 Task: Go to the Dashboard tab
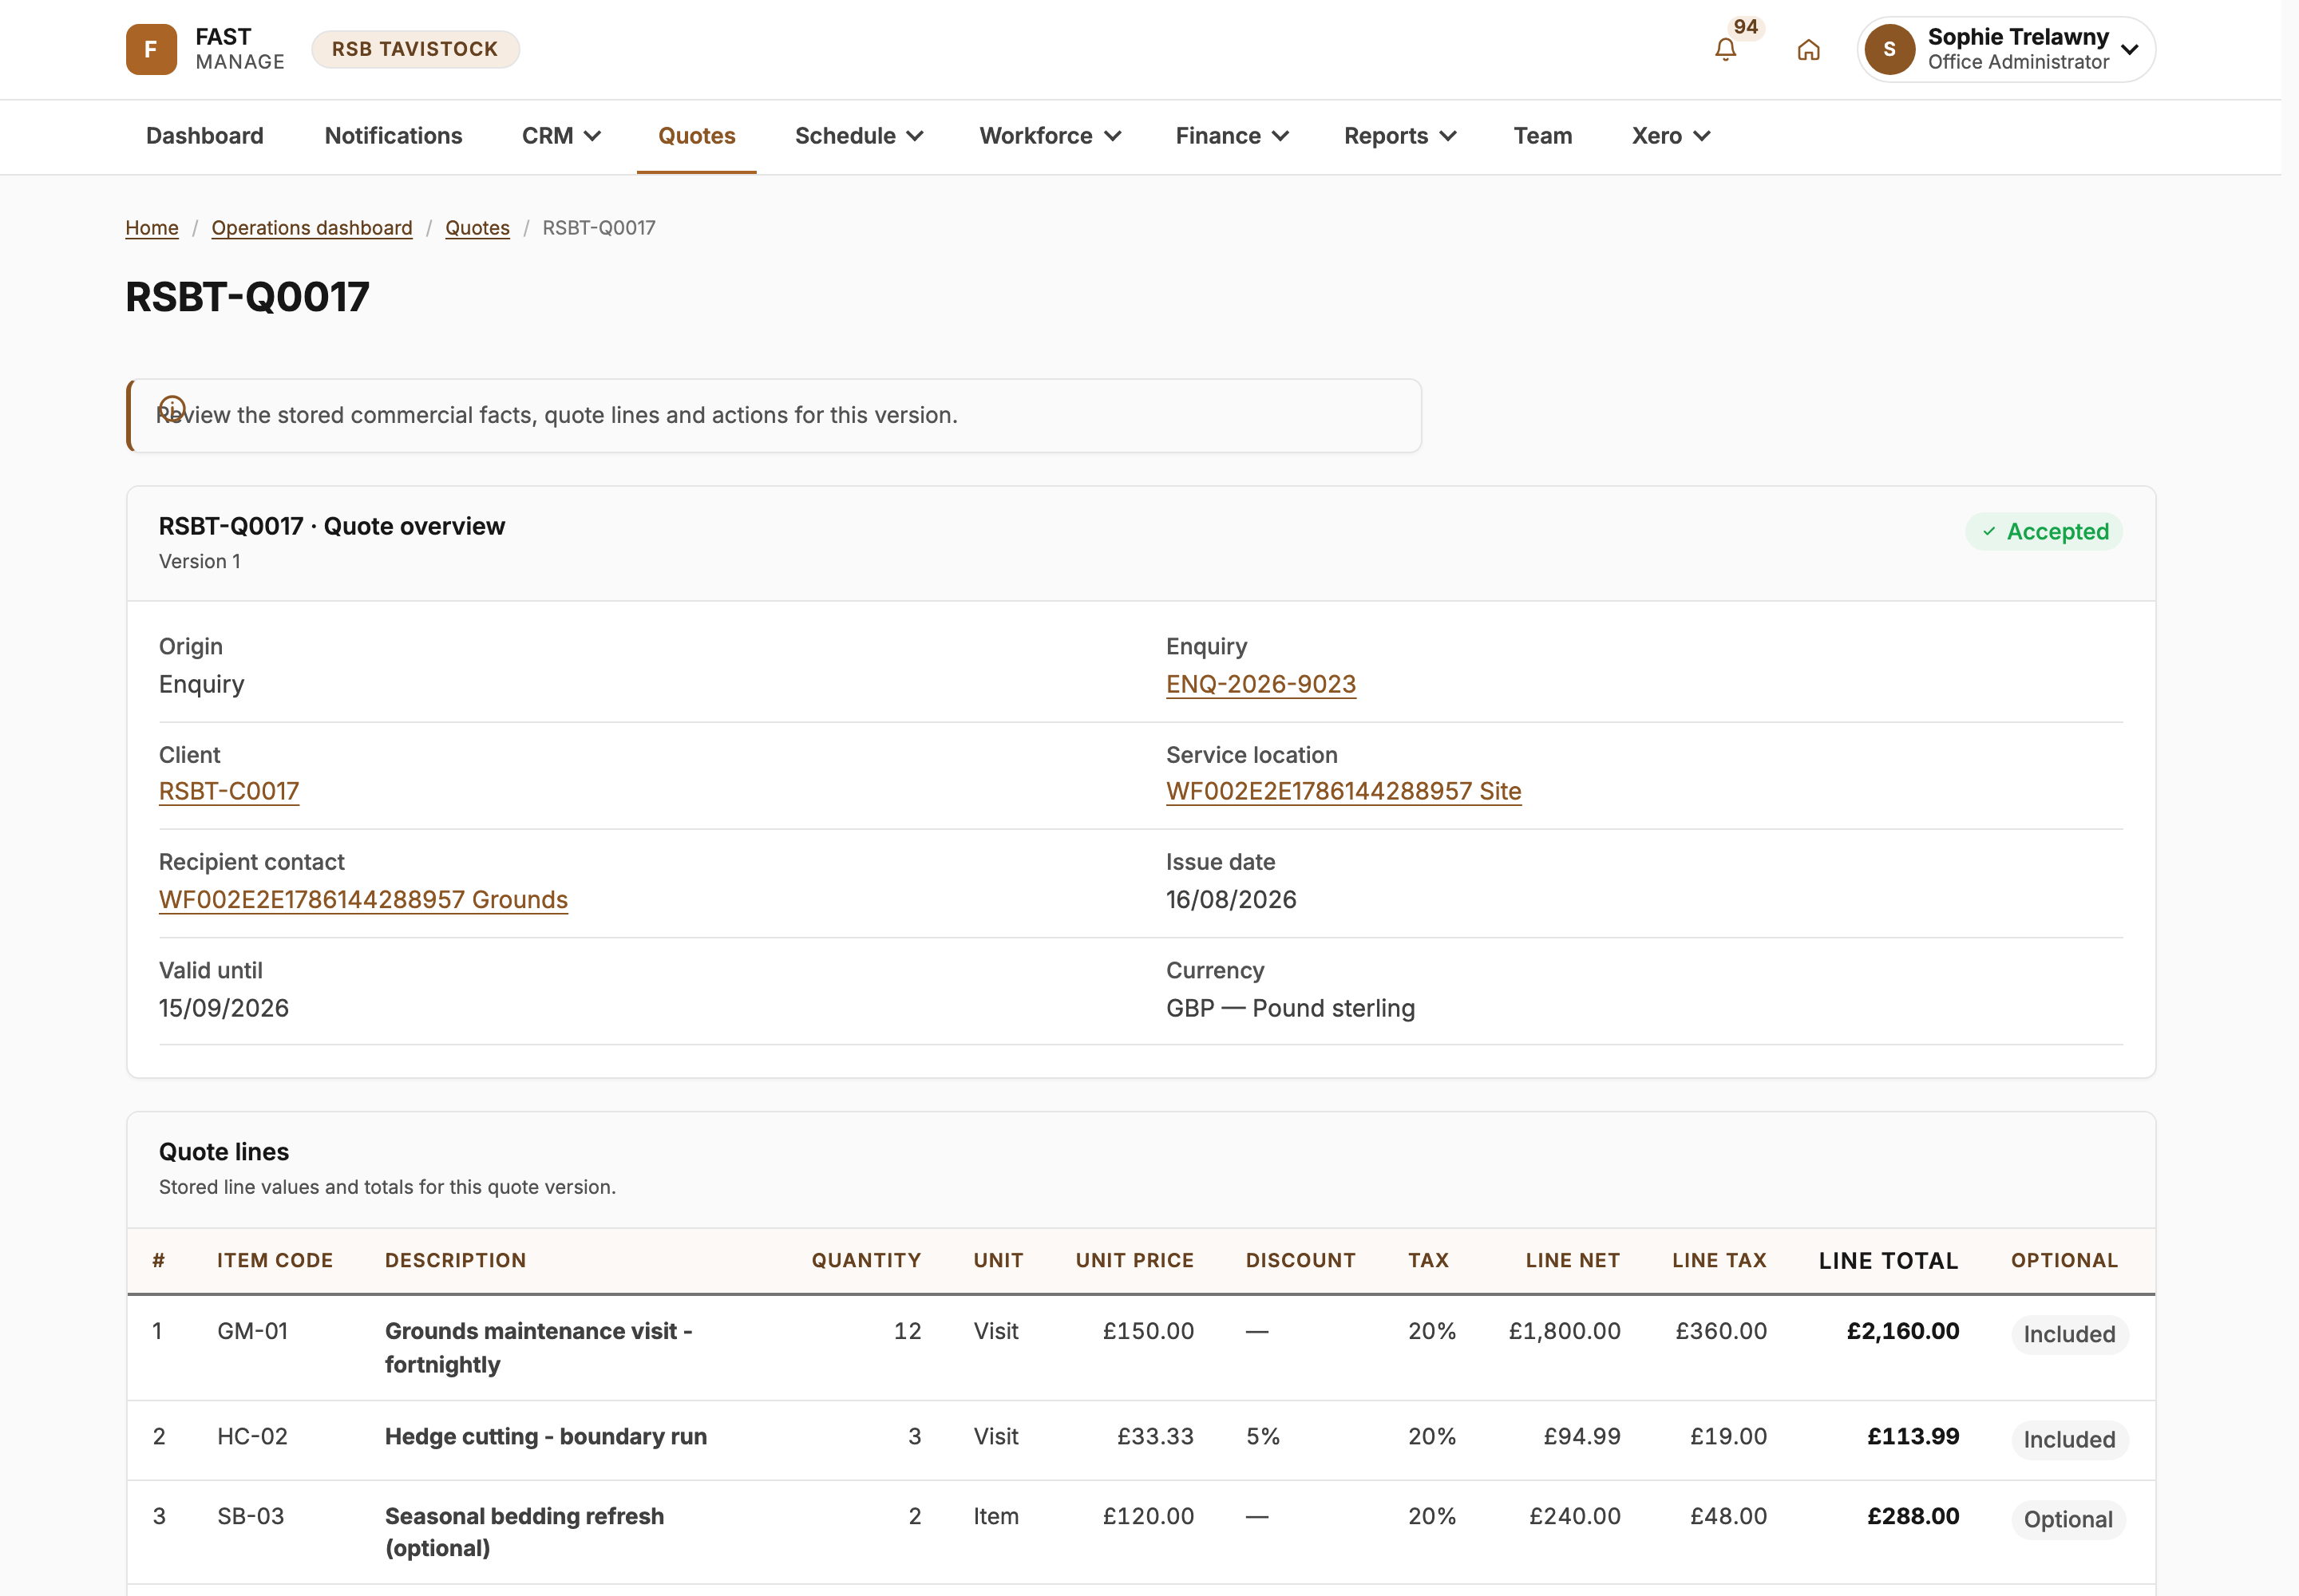(x=205, y=136)
